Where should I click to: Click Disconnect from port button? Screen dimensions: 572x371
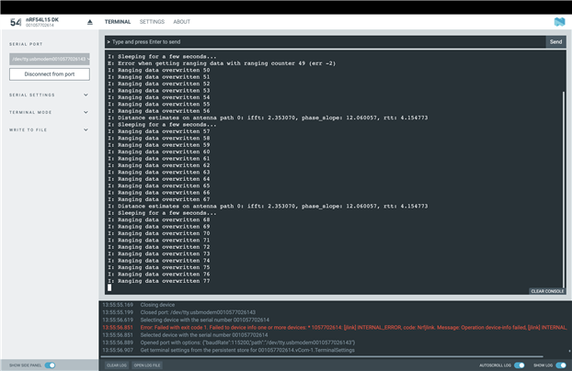tap(50, 74)
